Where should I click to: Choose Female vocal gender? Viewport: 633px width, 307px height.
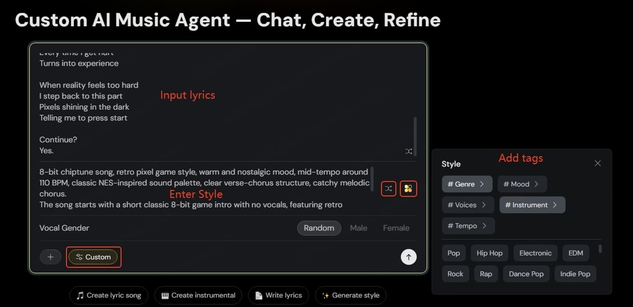(396, 228)
